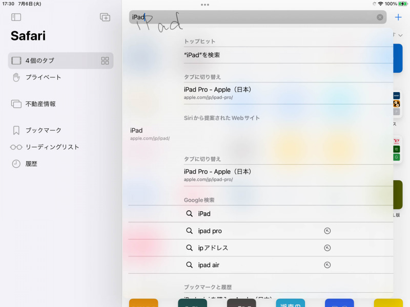This screenshot has width=410, height=307.
Task: Tap the multitasking handle at top center
Action: (205, 5)
